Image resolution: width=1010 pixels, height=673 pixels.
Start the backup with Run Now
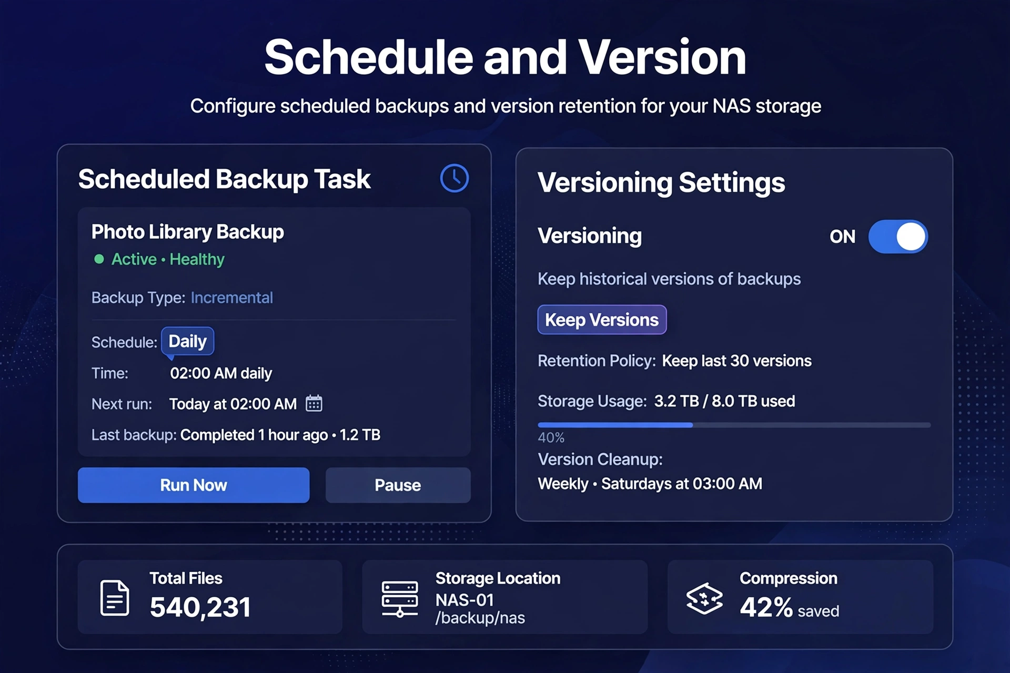(x=194, y=485)
